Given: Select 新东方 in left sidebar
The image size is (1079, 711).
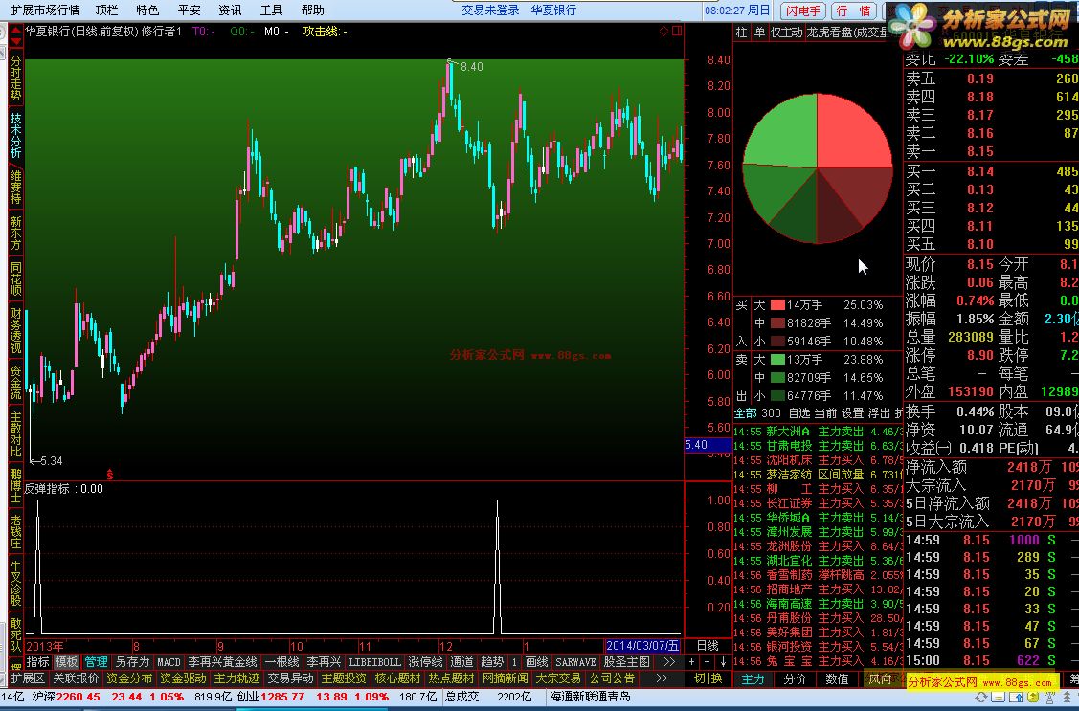Looking at the screenshot, I should 16,233.
